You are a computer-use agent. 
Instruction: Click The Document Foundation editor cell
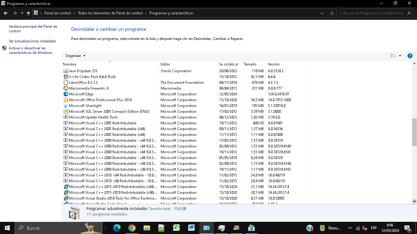pyautogui.click(x=182, y=83)
